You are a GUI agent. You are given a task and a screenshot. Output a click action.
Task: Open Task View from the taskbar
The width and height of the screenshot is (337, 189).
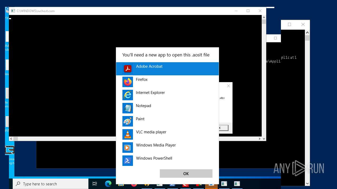click(95, 184)
